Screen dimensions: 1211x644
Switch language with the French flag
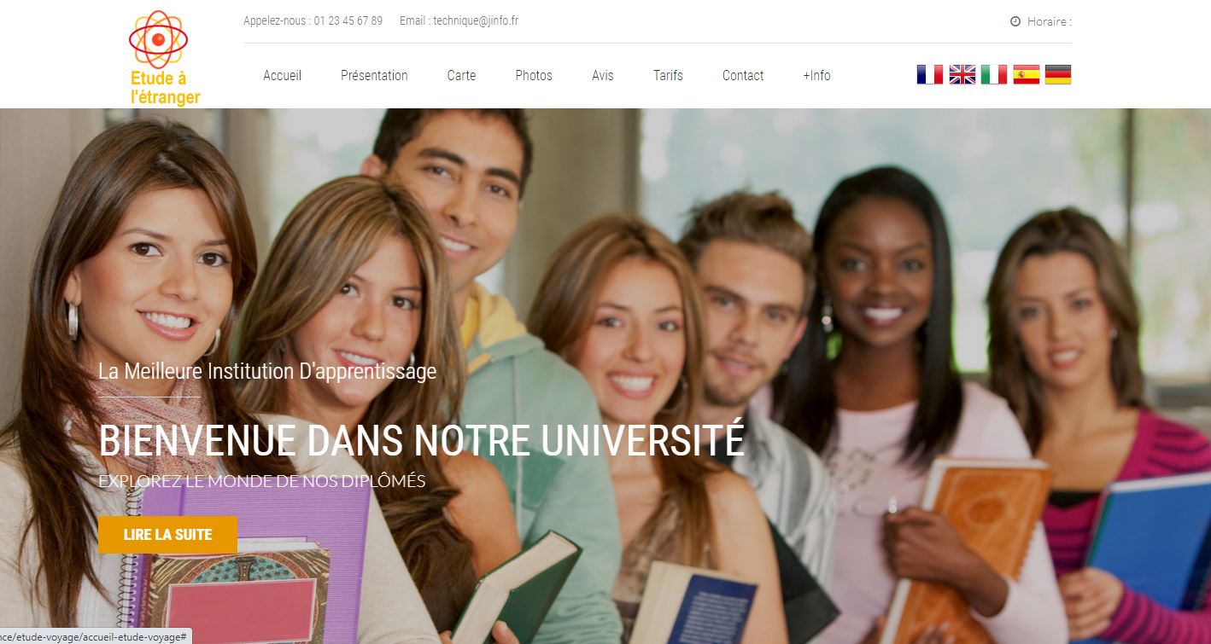[x=930, y=75]
